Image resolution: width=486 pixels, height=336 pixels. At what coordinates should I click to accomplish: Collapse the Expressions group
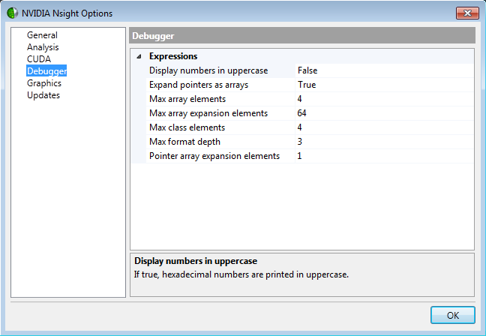pyautogui.click(x=139, y=56)
